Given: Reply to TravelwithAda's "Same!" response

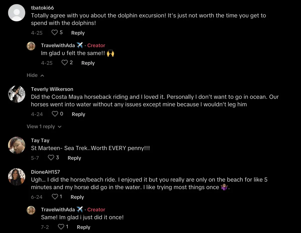Looking at the screenshot, I should pos(83,227).
